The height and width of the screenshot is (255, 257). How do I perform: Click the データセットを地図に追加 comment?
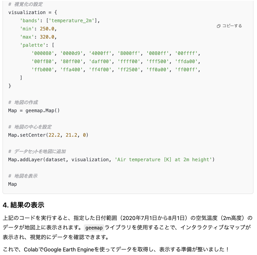pyautogui.click(x=37, y=151)
